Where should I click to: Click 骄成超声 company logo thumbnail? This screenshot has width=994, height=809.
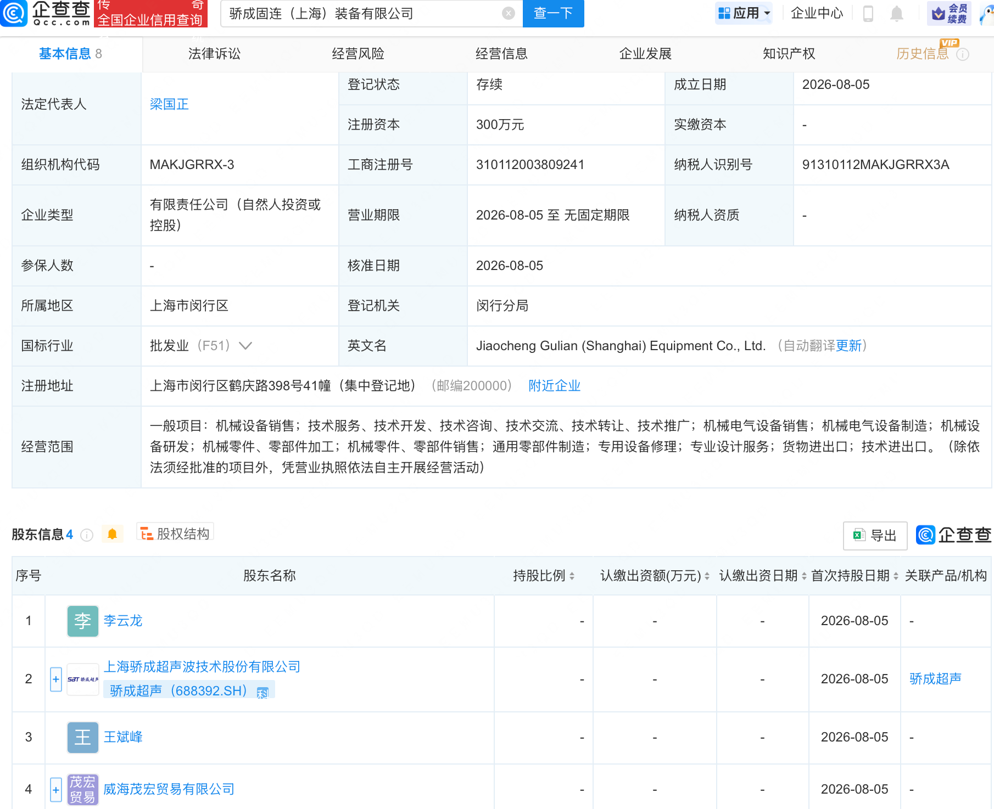click(x=82, y=679)
